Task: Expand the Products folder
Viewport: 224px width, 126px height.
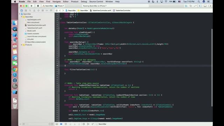Action: (x=22, y=45)
